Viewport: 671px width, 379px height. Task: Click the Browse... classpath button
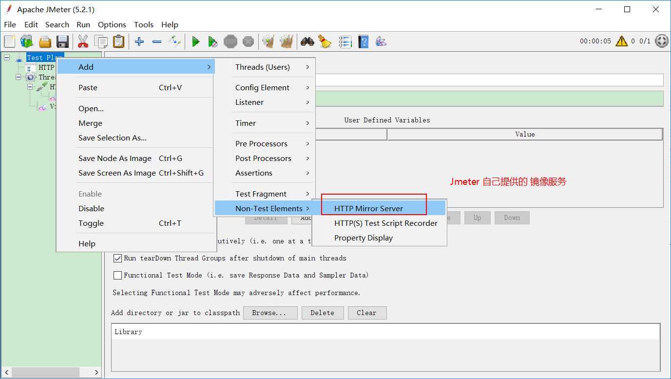[x=270, y=313]
